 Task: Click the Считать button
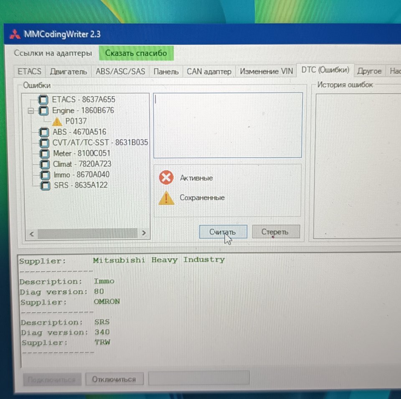[x=223, y=232]
